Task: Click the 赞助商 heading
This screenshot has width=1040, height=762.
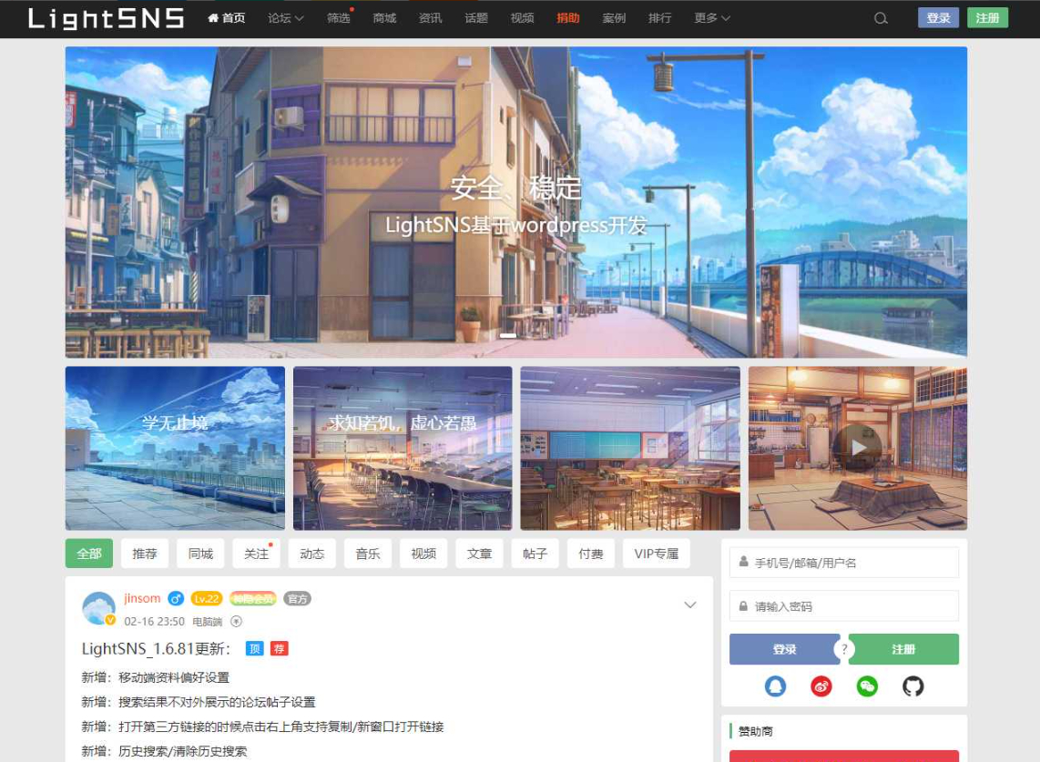Action: point(756,731)
